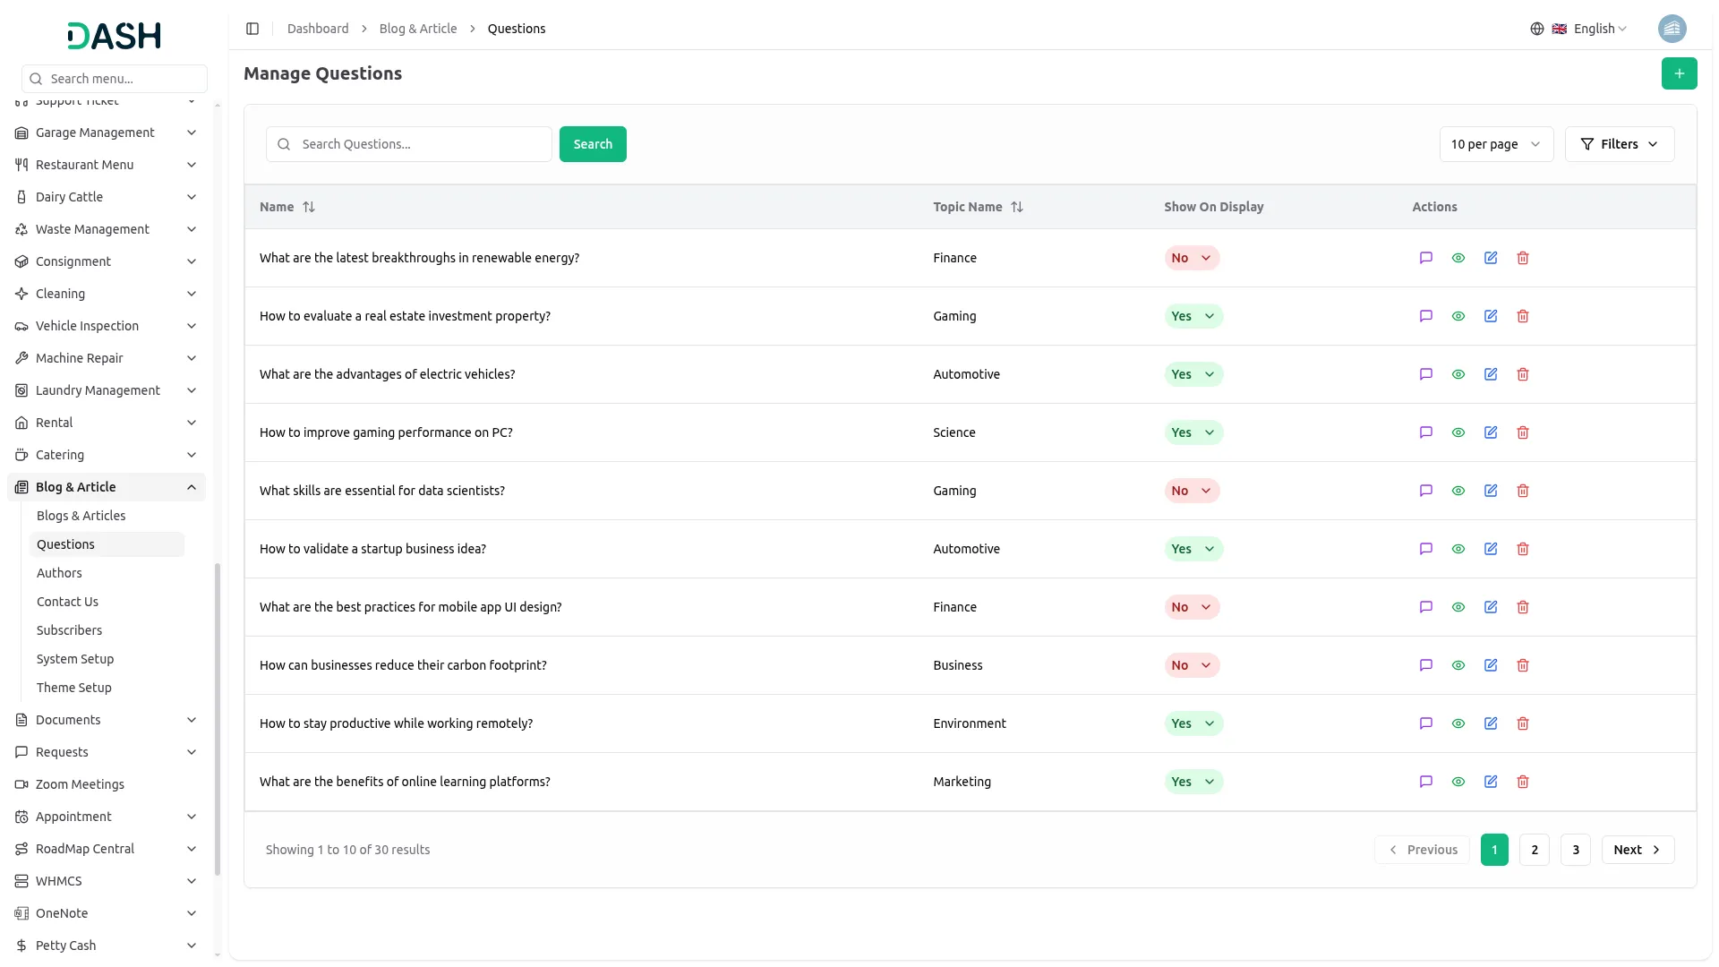The height and width of the screenshot is (967, 1719).
Task: Toggle the sidebar collapse icon
Action: tap(252, 29)
